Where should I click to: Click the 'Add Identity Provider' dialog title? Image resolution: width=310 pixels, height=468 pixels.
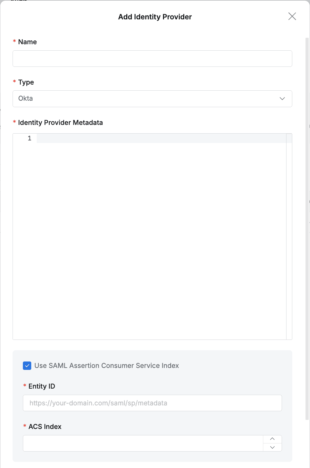(155, 17)
